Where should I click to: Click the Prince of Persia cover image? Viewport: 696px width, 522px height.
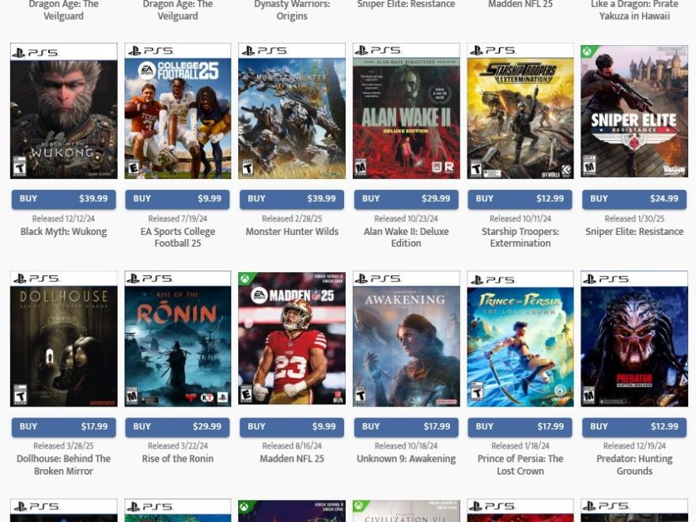point(520,339)
